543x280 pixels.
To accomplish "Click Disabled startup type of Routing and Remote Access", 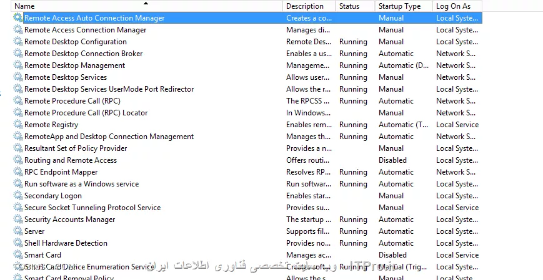I will pos(392,160).
